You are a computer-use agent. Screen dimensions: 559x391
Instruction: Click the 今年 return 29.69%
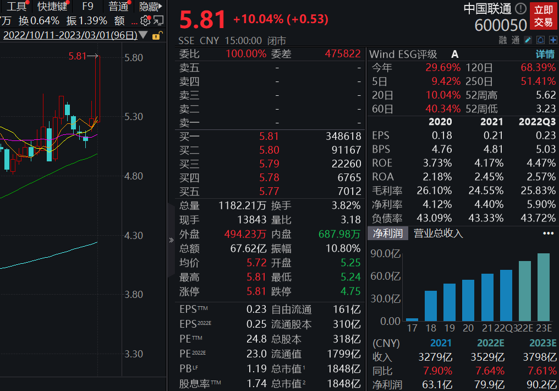point(443,67)
